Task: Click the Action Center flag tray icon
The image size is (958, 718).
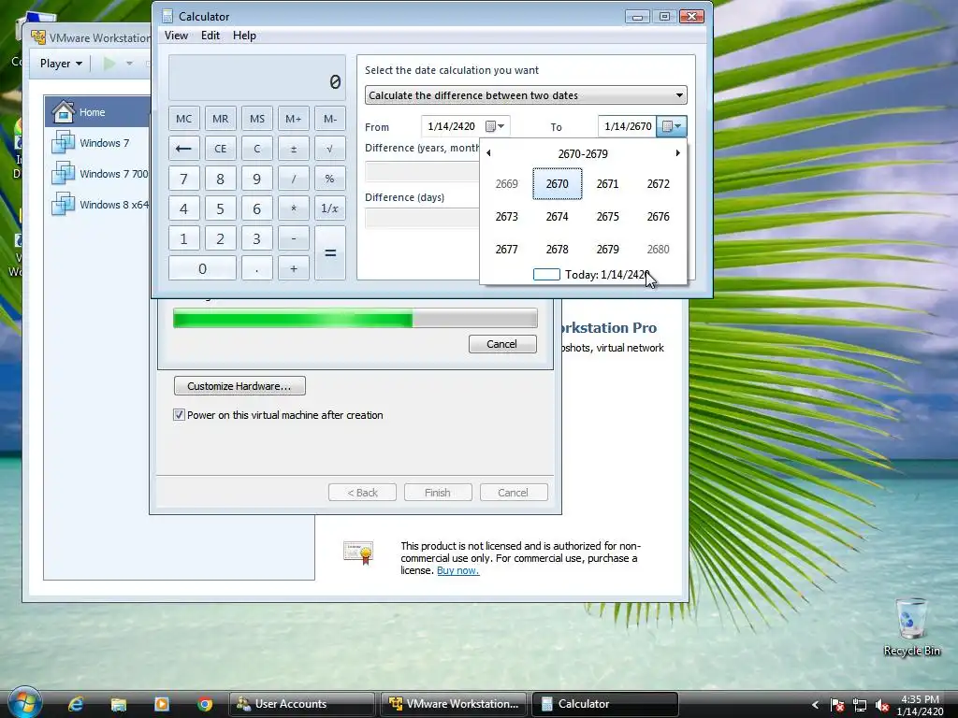Action: coord(837,705)
